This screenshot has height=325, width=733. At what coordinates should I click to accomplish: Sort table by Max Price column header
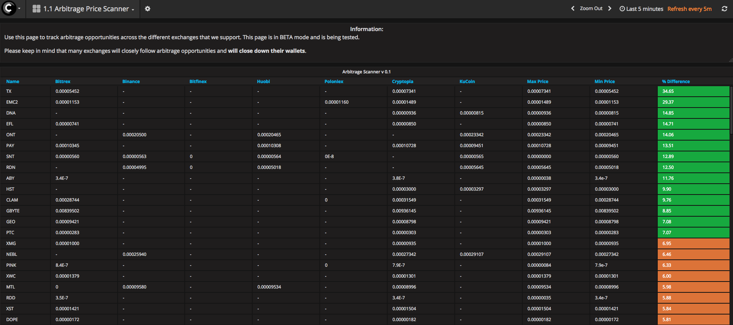tap(537, 82)
